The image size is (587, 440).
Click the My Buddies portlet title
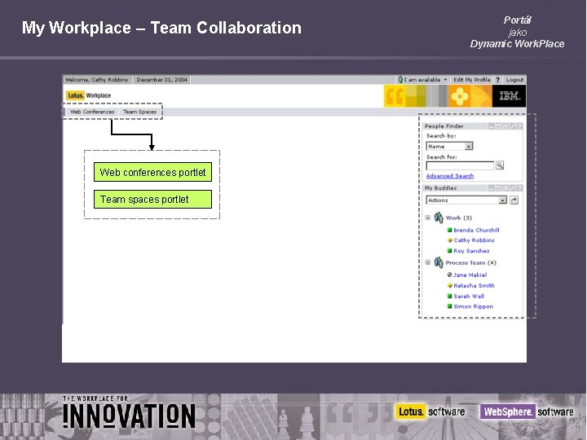point(440,188)
